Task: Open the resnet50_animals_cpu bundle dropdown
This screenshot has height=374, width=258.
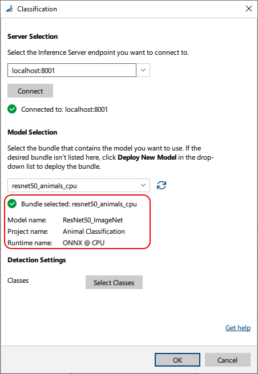Action: (x=79, y=185)
